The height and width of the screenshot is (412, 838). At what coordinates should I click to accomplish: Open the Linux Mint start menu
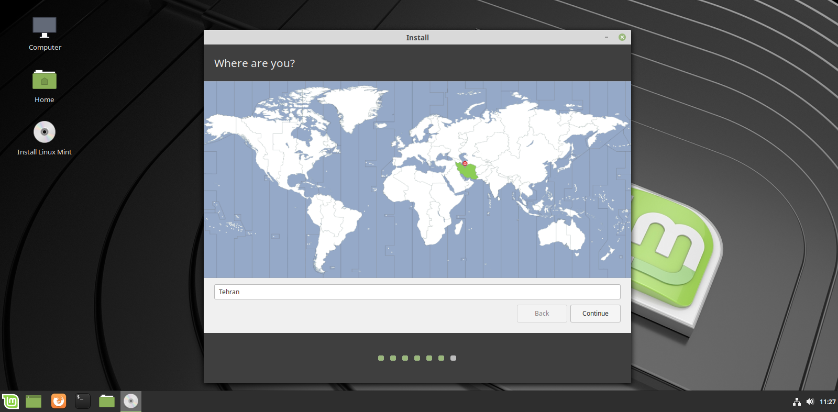tap(10, 402)
